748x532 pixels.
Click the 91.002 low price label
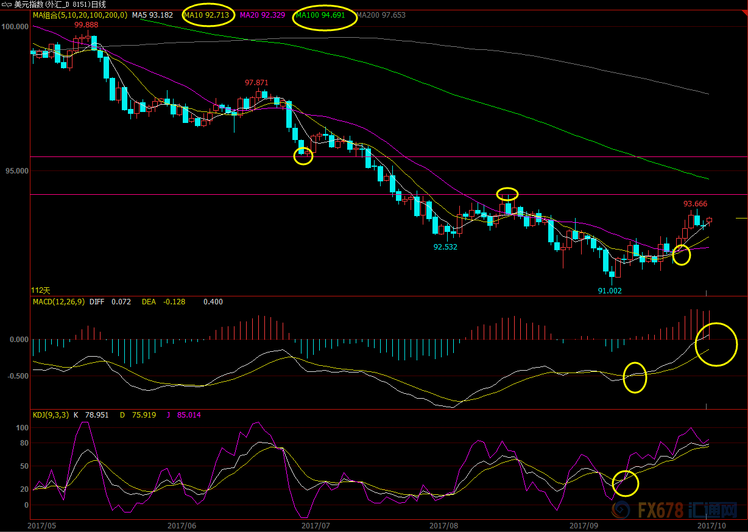[x=610, y=291]
